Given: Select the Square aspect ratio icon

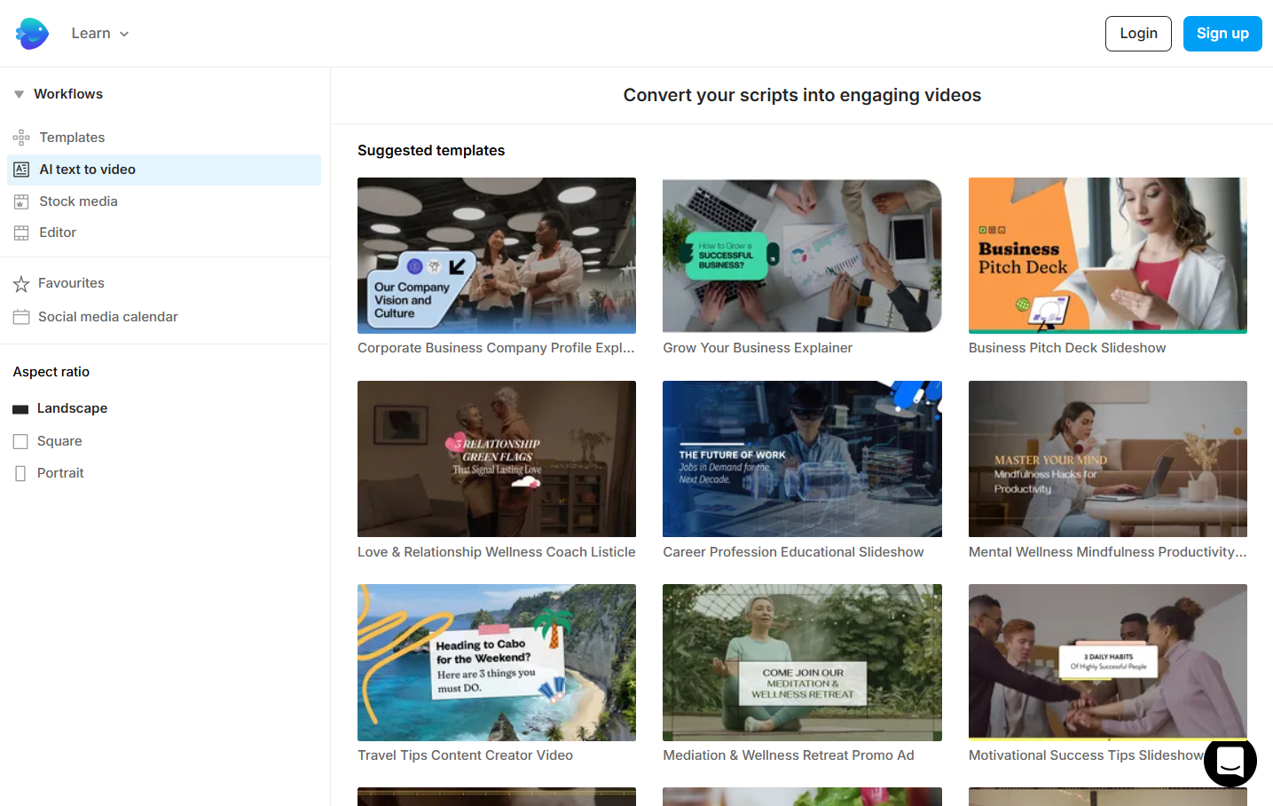Looking at the screenshot, I should tap(20, 441).
